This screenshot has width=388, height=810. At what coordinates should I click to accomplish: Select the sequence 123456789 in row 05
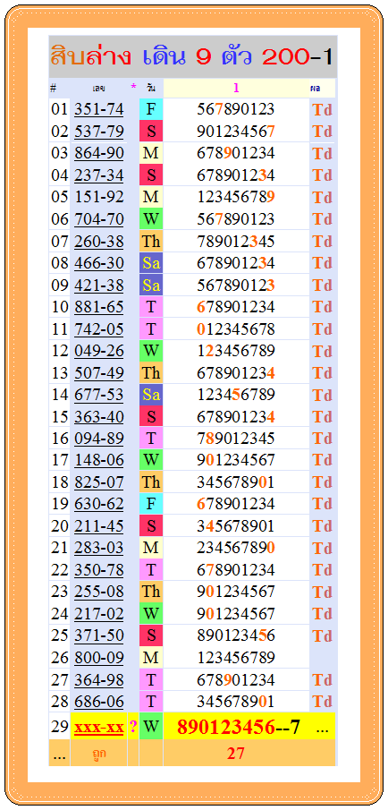pos(236,197)
